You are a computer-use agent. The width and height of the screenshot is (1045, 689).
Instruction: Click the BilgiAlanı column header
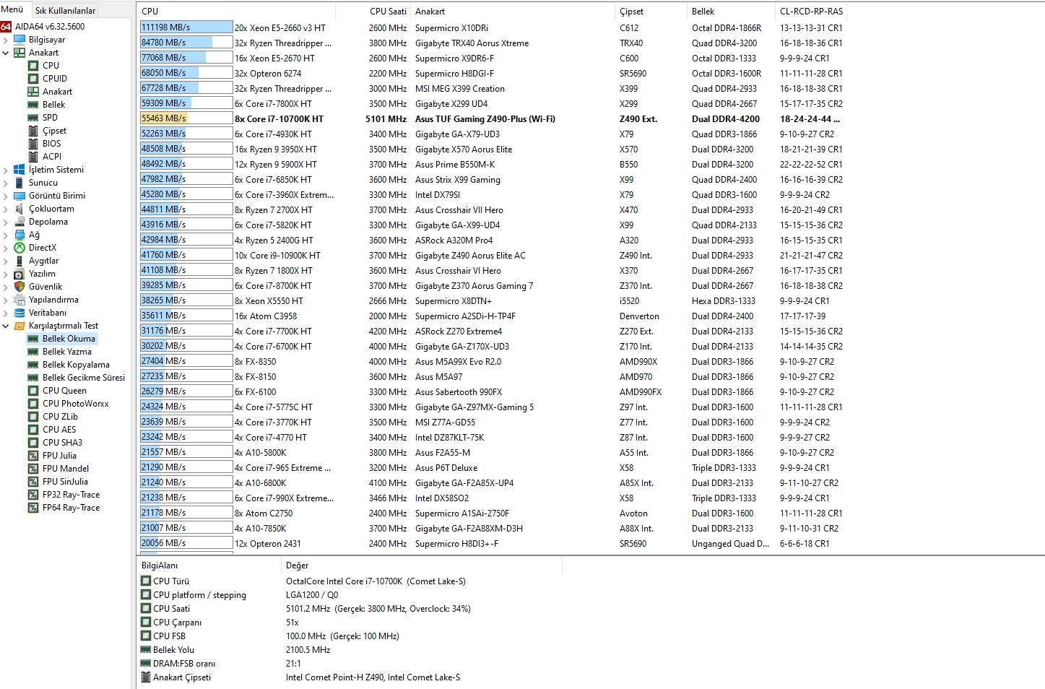tap(209, 565)
